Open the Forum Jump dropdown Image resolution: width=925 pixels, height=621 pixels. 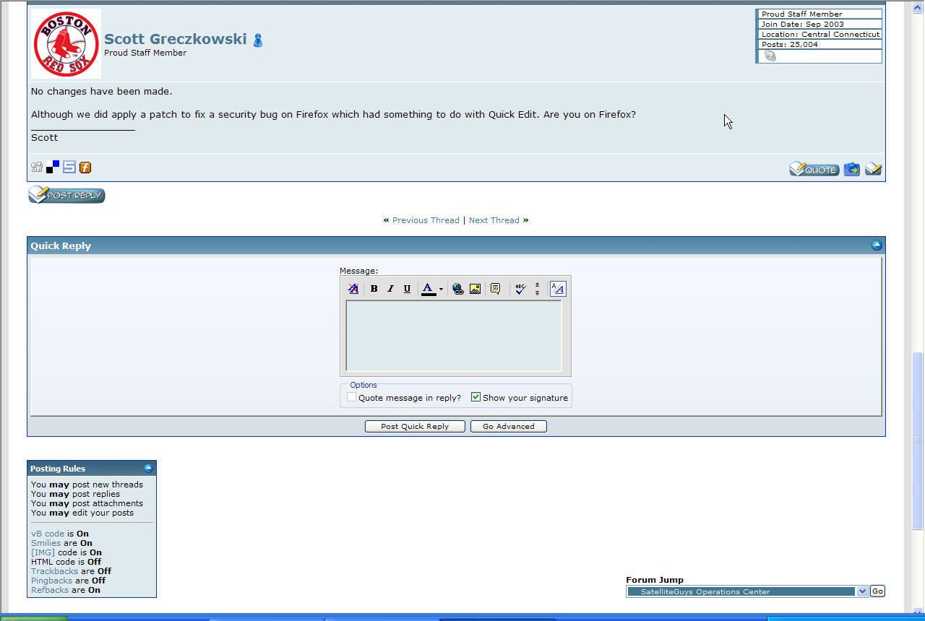(747, 591)
